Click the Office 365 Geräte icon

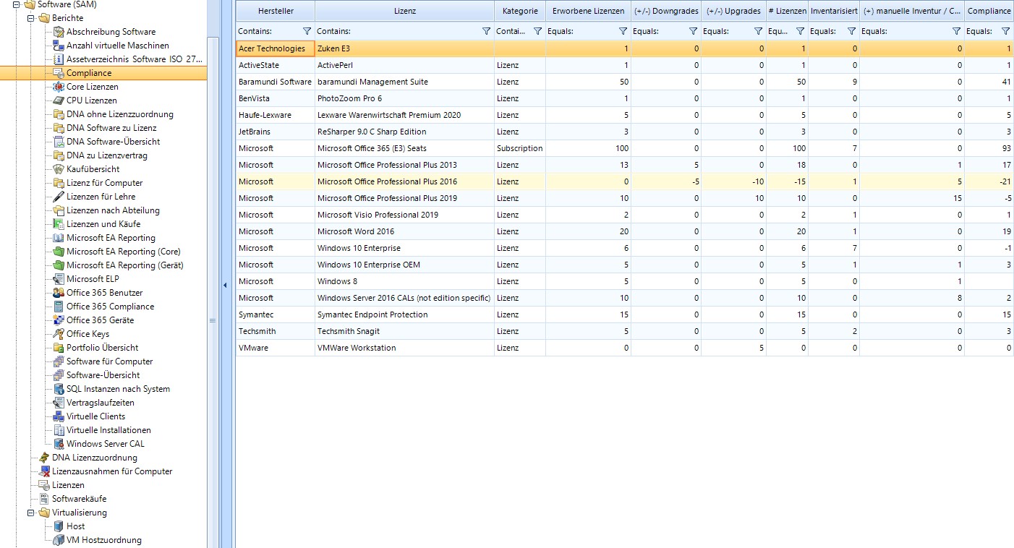[x=59, y=320]
